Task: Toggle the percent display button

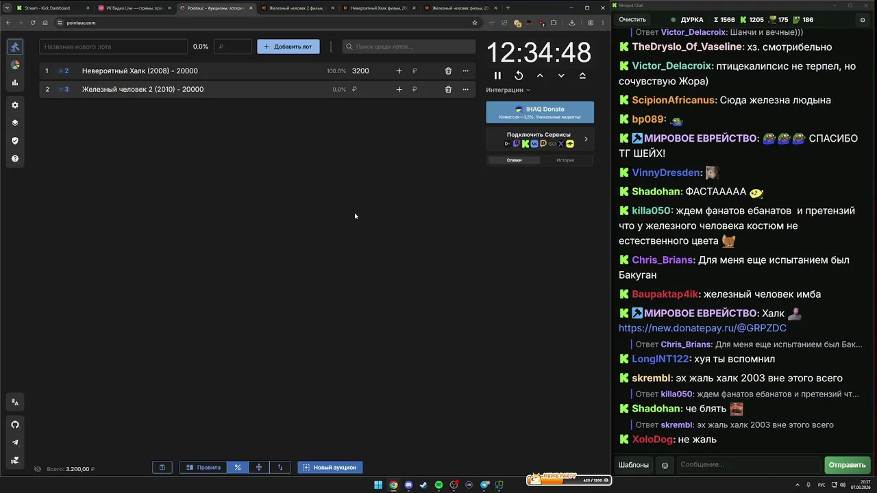Action: 238,468
